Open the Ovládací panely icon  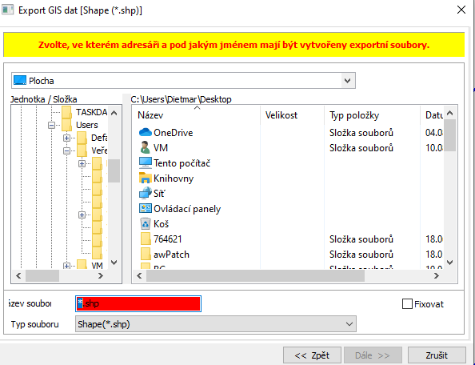click(145, 209)
